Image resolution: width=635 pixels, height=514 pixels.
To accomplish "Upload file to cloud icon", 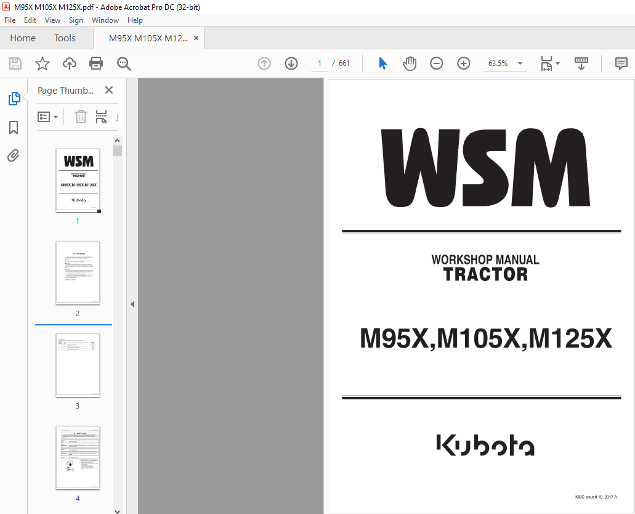I will coord(69,63).
